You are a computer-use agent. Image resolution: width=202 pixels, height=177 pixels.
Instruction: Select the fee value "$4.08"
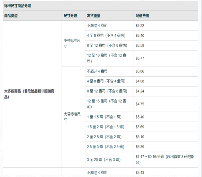point(140,81)
